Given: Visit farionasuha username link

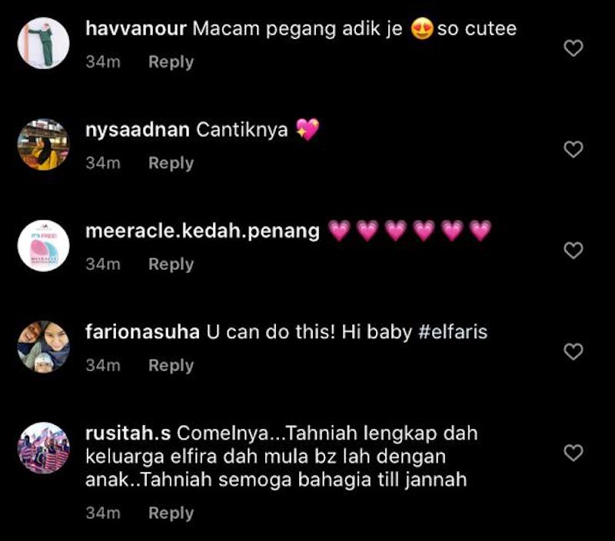Looking at the screenshot, I should pos(143,332).
